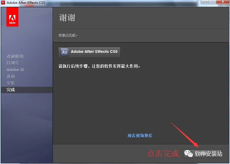Select the 欢迎使用 step in the sidebar
This screenshot has width=230, height=164.
point(15,56)
